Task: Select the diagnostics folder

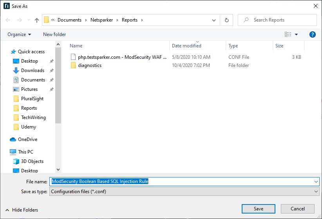Action: (x=89, y=65)
